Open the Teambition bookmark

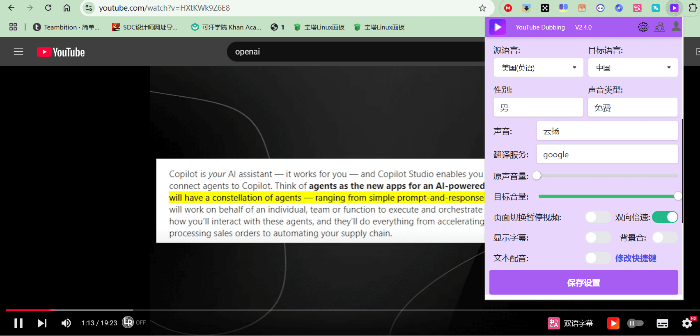point(66,27)
